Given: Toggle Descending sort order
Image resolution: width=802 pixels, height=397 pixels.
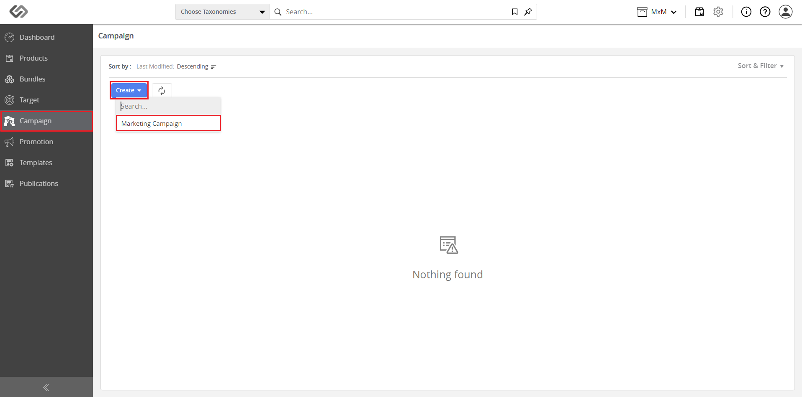Looking at the screenshot, I should pos(193,66).
